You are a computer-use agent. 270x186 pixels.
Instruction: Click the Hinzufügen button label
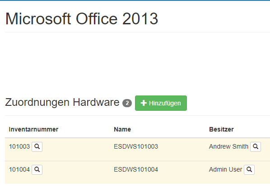[165, 103]
